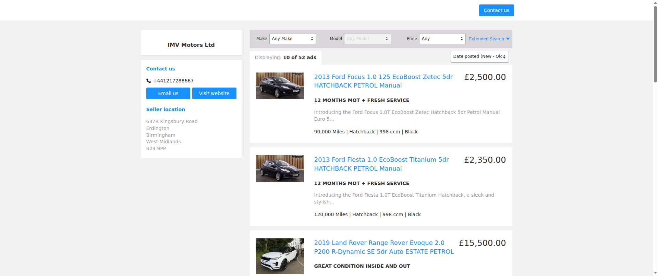Click the 637B Kingsbury Road address line
658x276 pixels.
coord(172,121)
